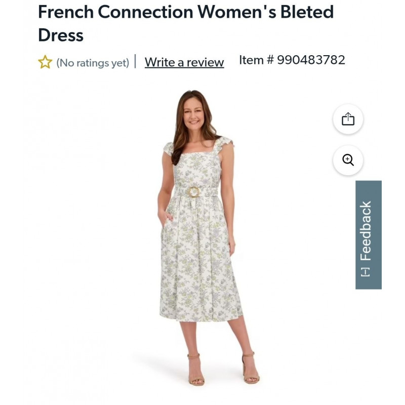Click the bracket icon on Feedback tab
The image size is (405, 405).
(x=366, y=272)
